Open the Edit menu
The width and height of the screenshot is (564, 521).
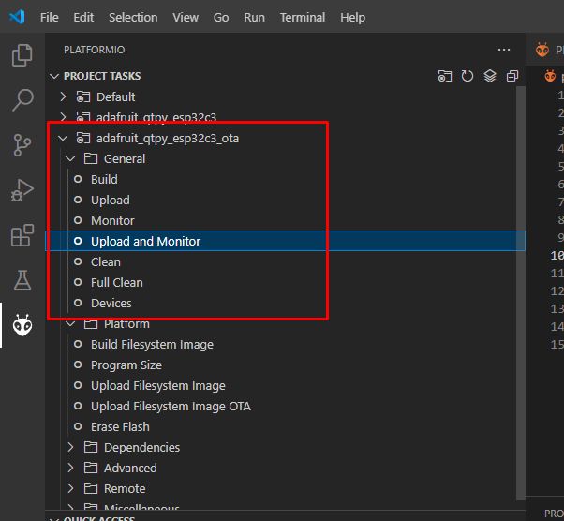[x=83, y=17]
